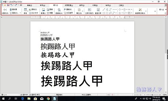Click the Vertical Text (垂直文字) icon
The image size is (168, 101).
(98, 10)
